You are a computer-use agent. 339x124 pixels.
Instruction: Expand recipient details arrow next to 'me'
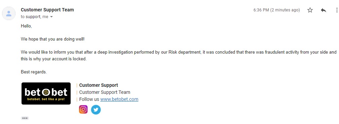point(51,17)
